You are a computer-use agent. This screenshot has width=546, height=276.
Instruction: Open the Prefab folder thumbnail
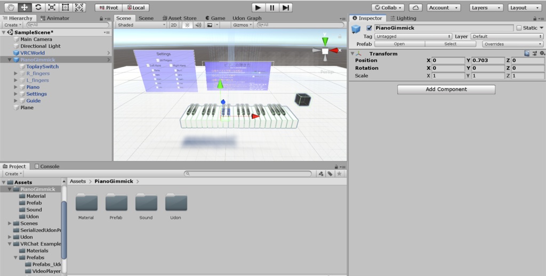coord(116,202)
